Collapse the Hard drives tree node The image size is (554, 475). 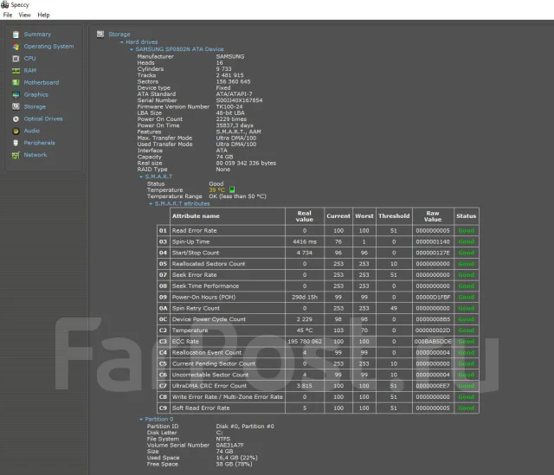pos(122,42)
